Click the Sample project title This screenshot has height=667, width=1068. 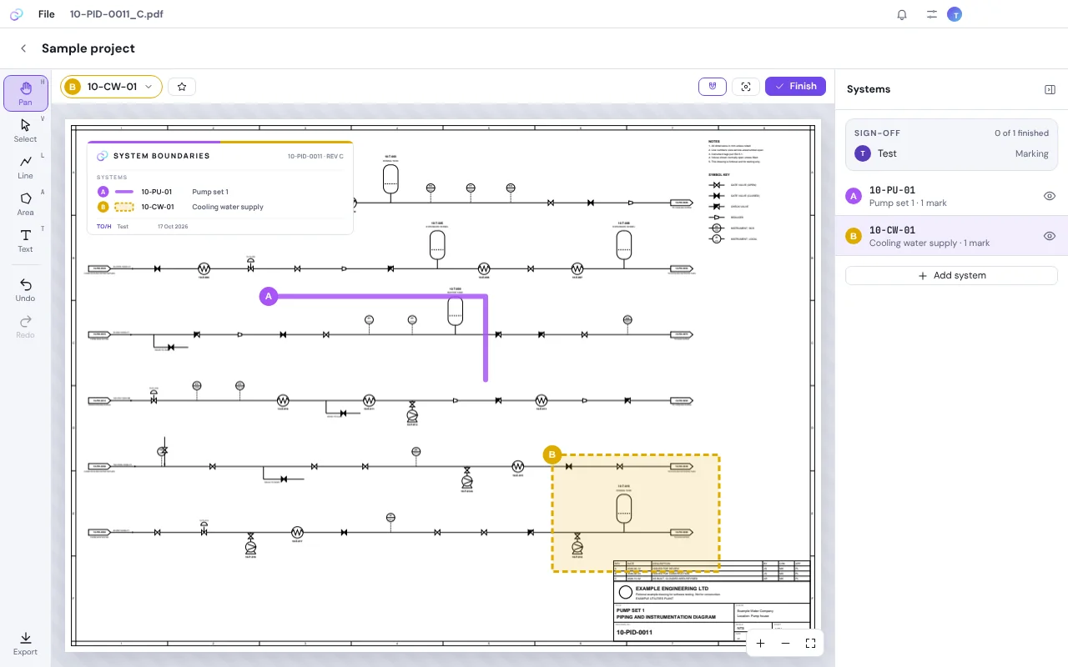[x=88, y=48]
